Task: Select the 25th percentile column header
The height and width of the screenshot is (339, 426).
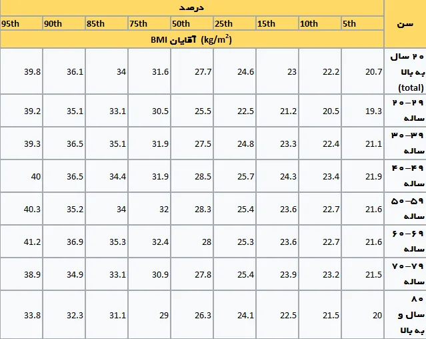Action: [235, 23]
